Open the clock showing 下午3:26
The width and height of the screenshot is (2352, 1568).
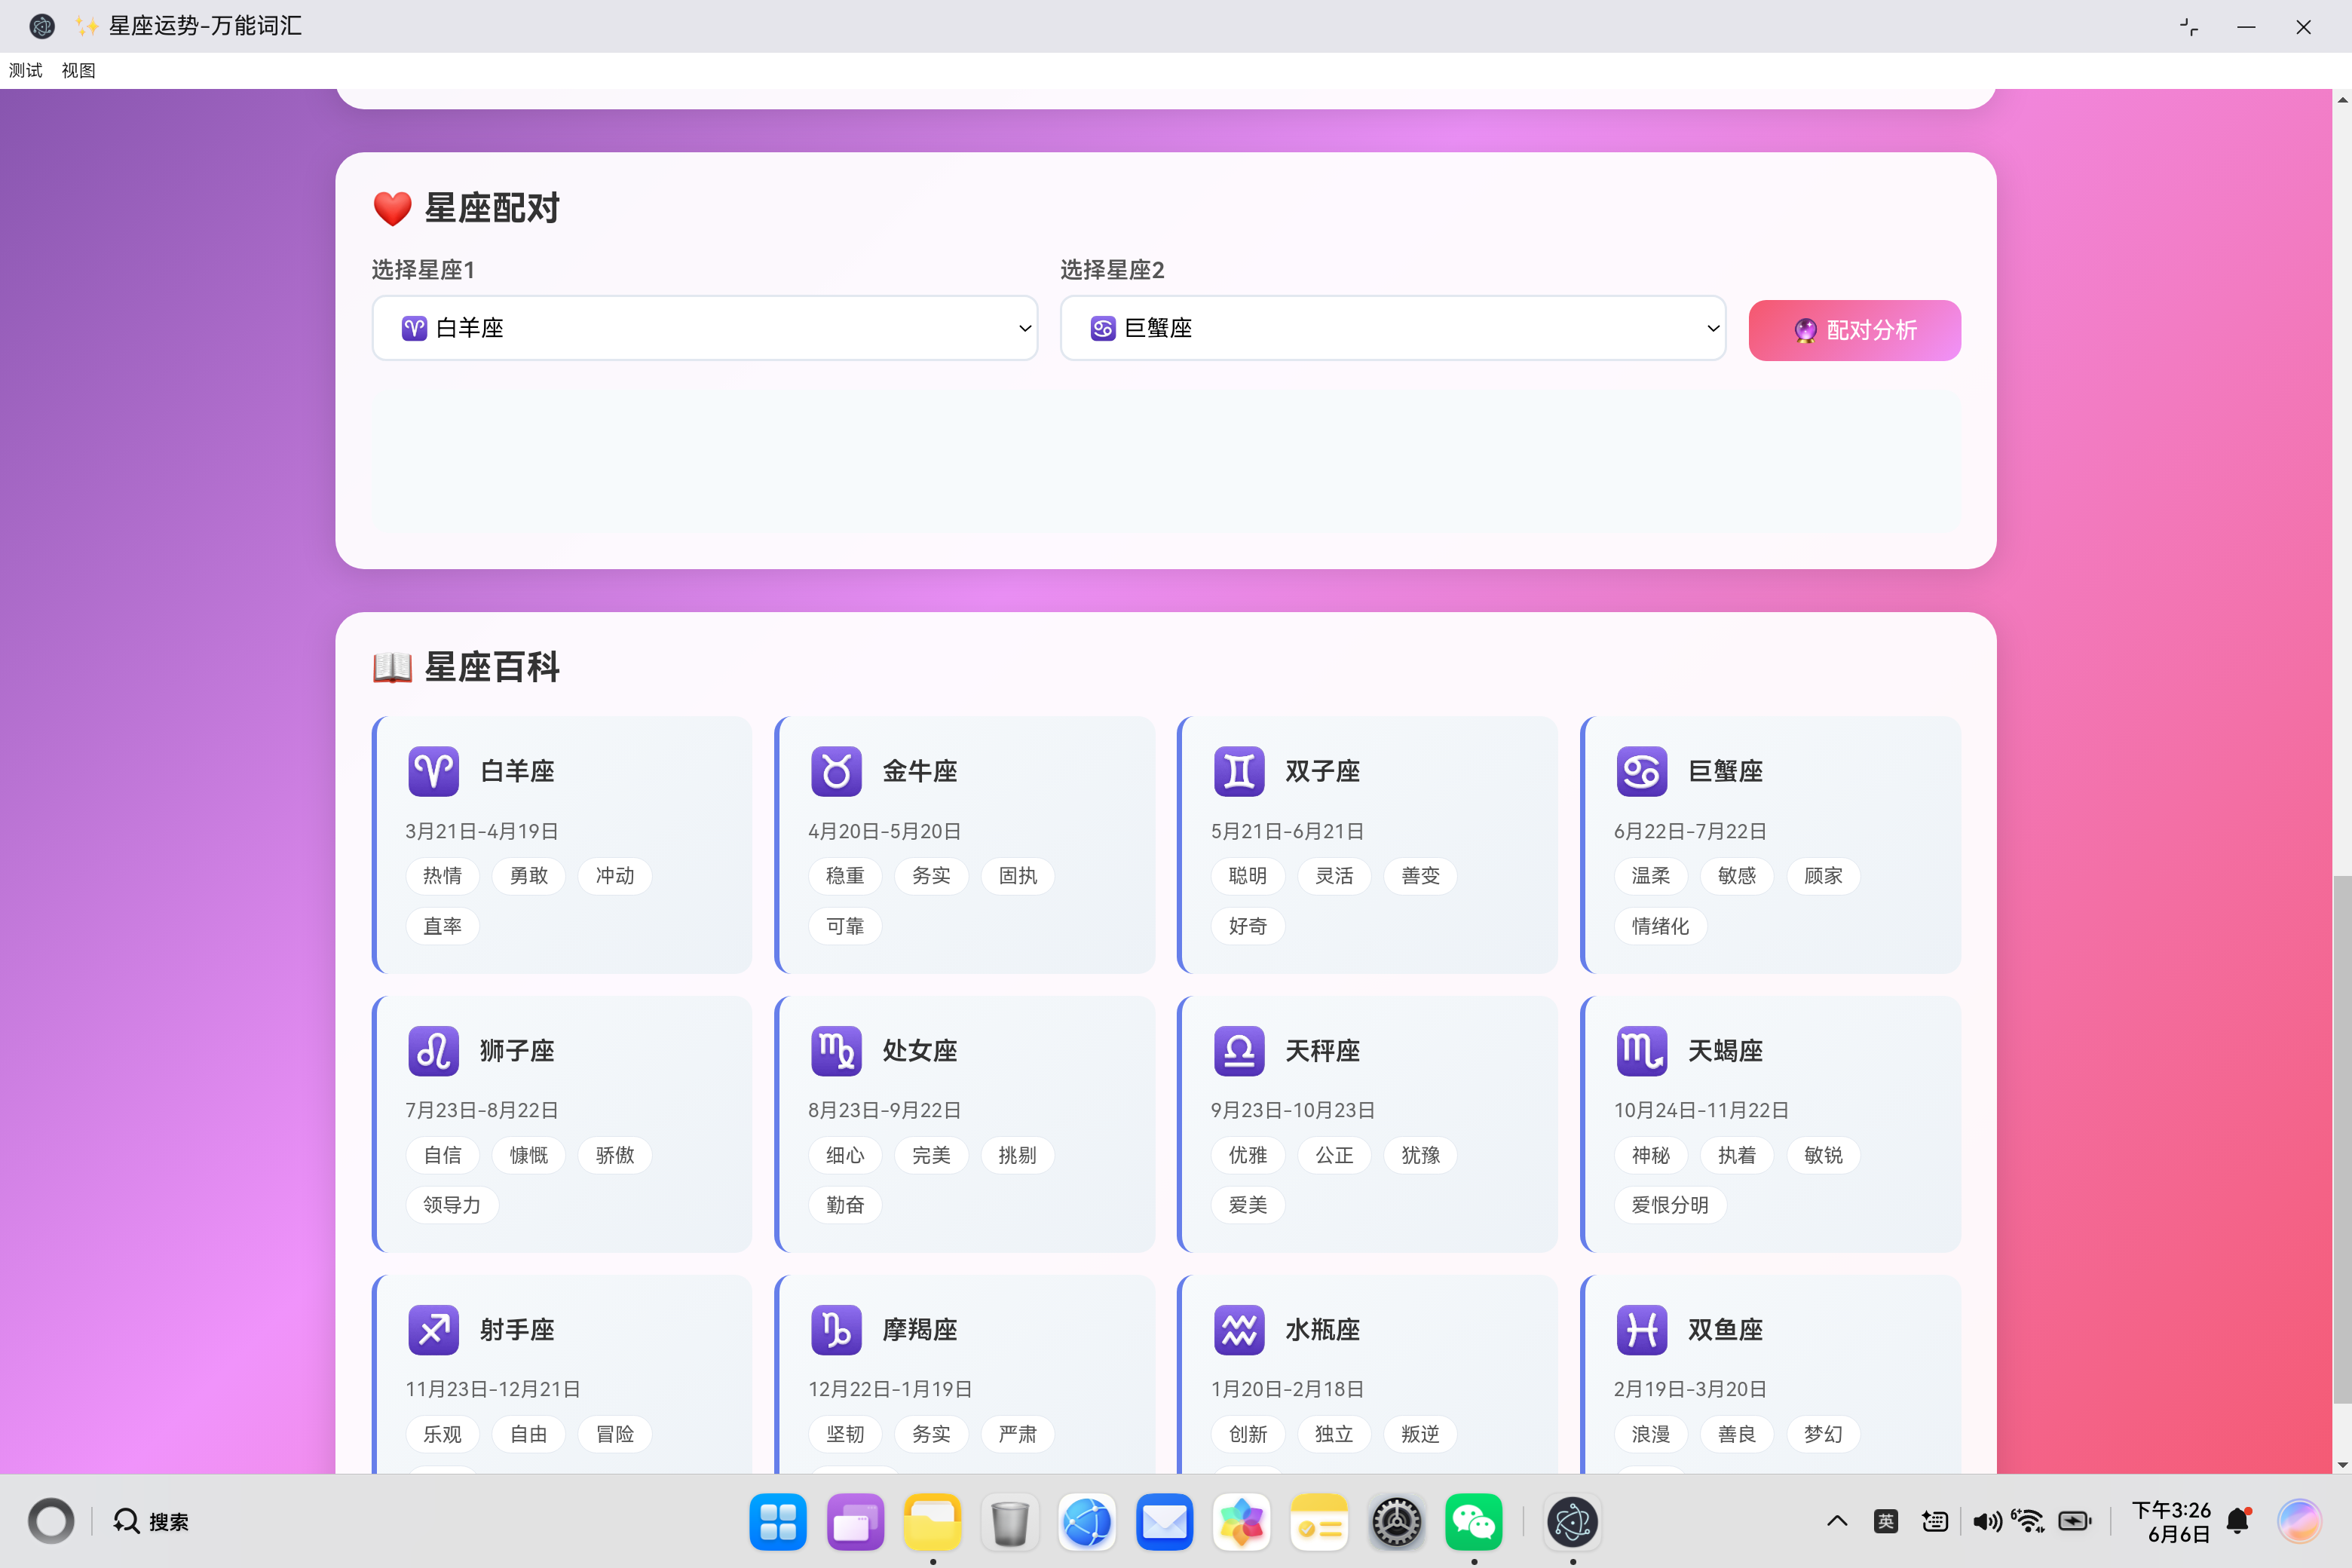pos(2171,1521)
